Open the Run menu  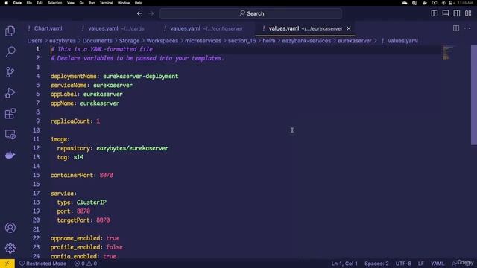click(92, 3)
